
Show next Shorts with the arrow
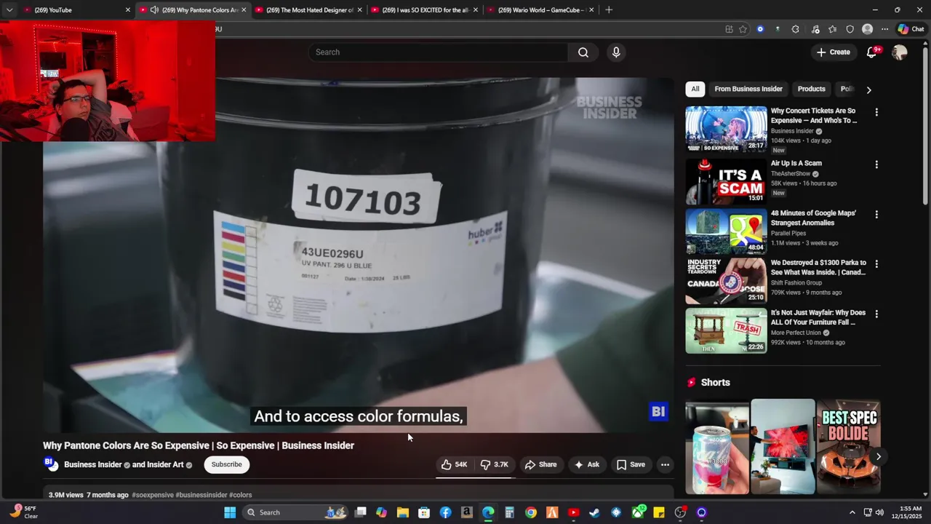[x=879, y=457]
